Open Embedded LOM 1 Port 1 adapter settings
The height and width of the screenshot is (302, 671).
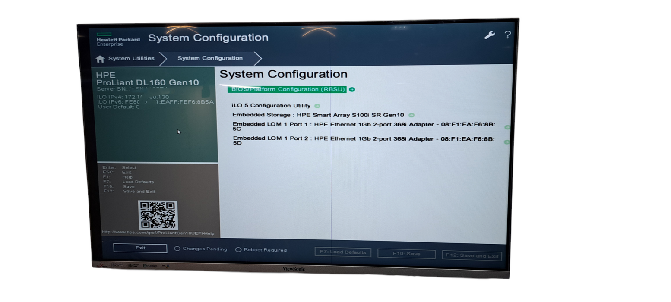point(364,126)
